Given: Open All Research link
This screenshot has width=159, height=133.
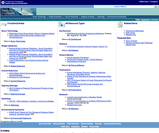Looking at the screenshot, I should click(74, 109).
